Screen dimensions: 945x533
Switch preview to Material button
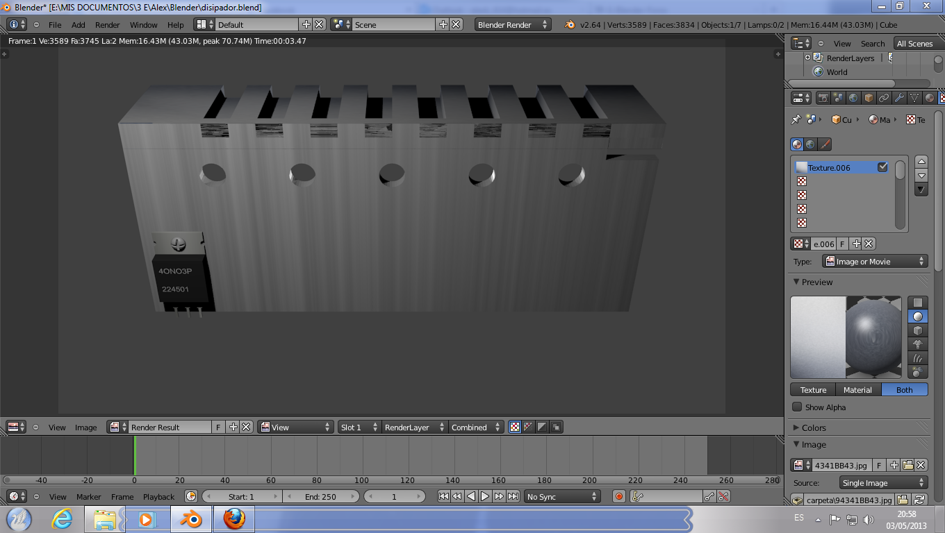point(857,390)
